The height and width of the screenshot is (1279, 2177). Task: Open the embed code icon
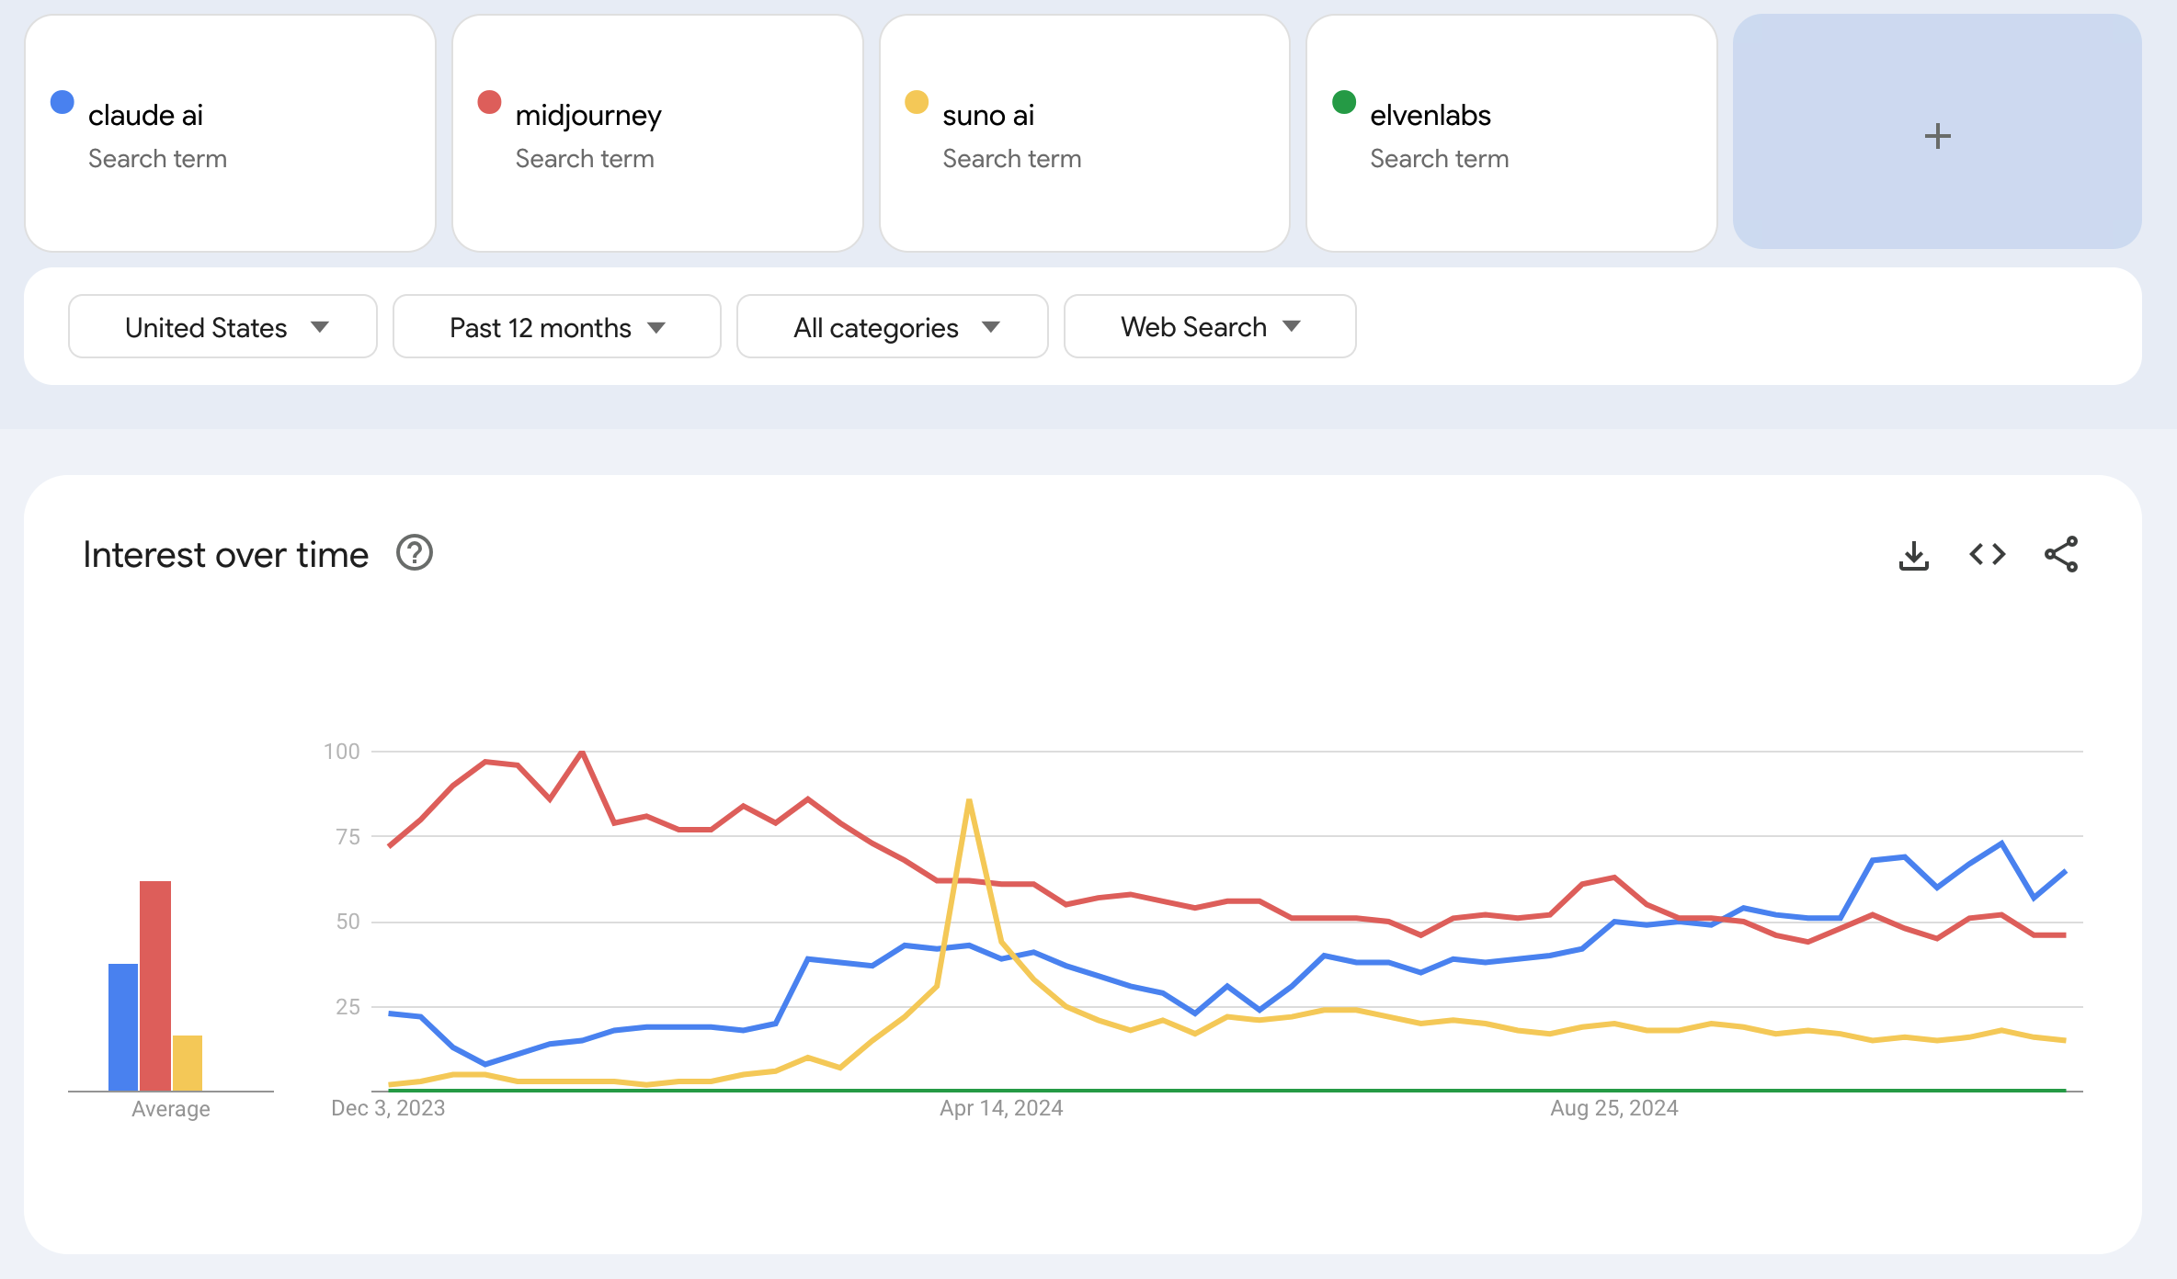point(1987,554)
